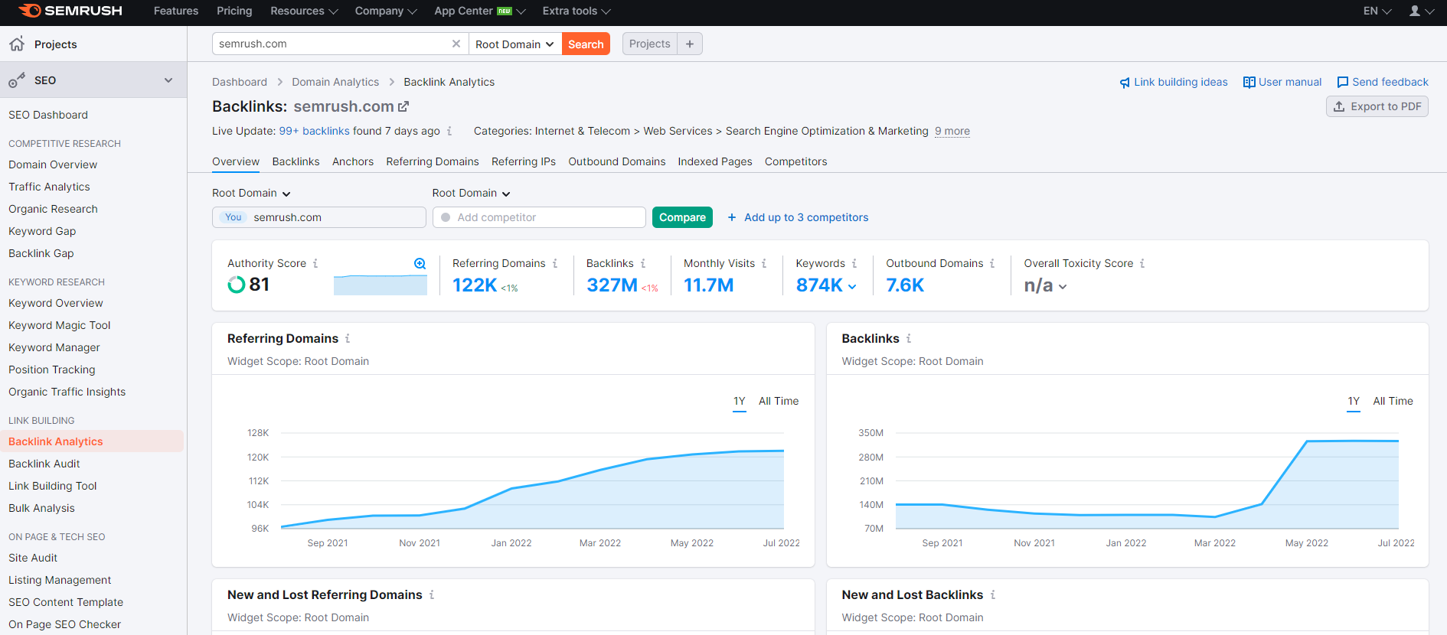Open Site Audit in the sidebar

33,558
